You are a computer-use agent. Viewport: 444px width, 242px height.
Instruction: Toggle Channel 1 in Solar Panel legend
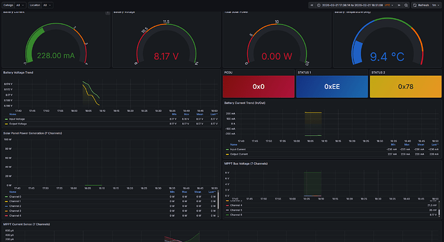[15, 201]
